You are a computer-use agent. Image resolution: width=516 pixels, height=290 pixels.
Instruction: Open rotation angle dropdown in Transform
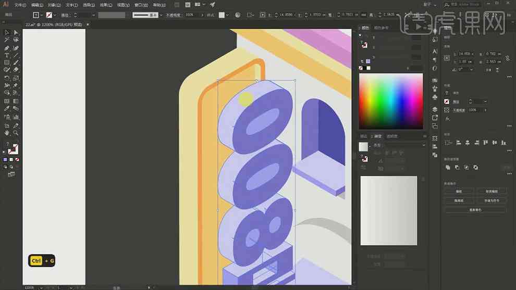472,69
